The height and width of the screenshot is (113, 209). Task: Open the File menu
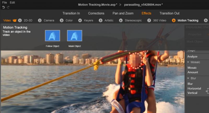click(4, 3)
